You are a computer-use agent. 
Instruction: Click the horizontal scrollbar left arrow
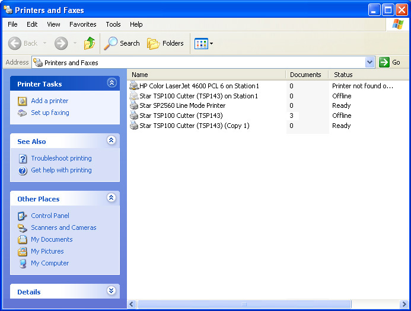pos(132,304)
